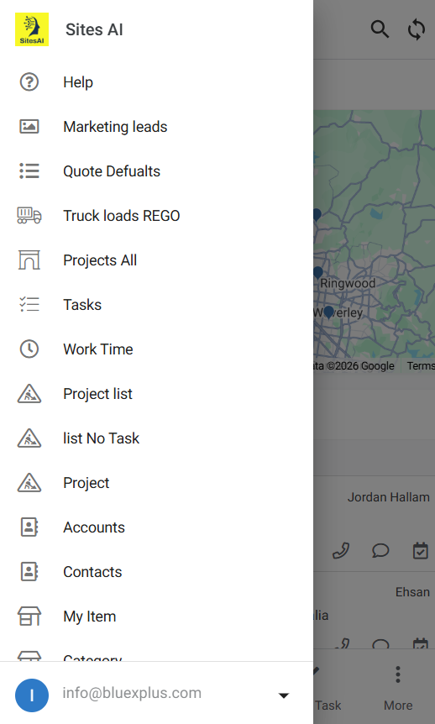Click the truck icon beside Truck loads REGO
435x724 pixels.
click(29, 216)
